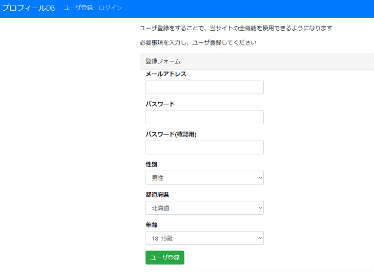This screenshot has width=374, height=274.
Task: Click the パスワード(確認用) label text
Action: coord(171,134)
